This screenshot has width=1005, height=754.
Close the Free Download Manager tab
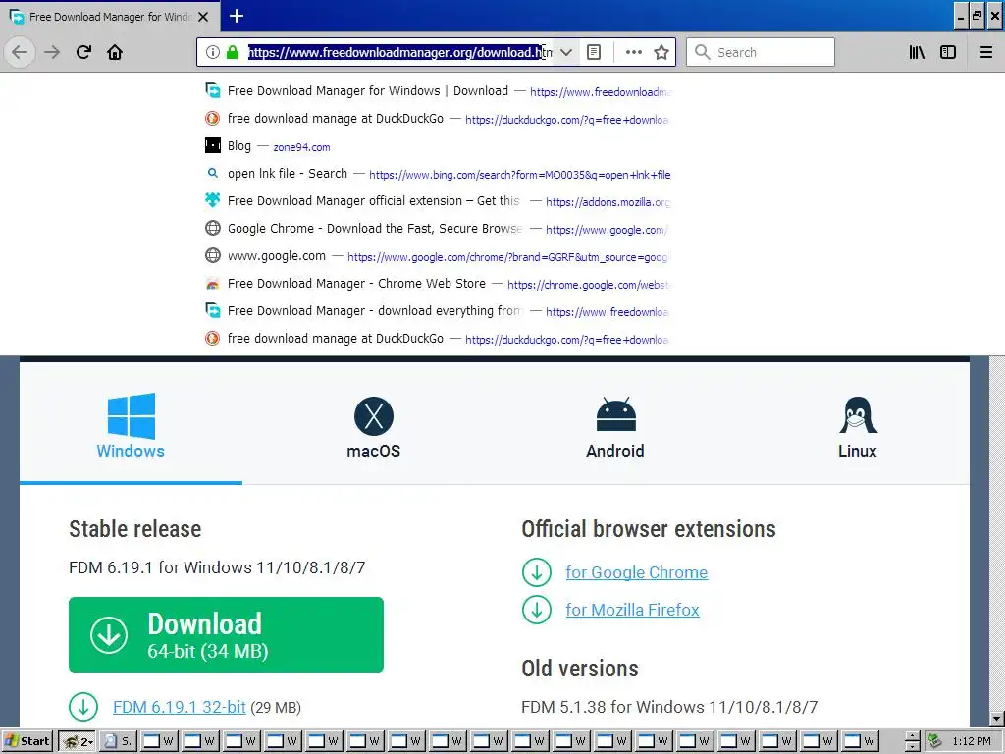[203, 17]
